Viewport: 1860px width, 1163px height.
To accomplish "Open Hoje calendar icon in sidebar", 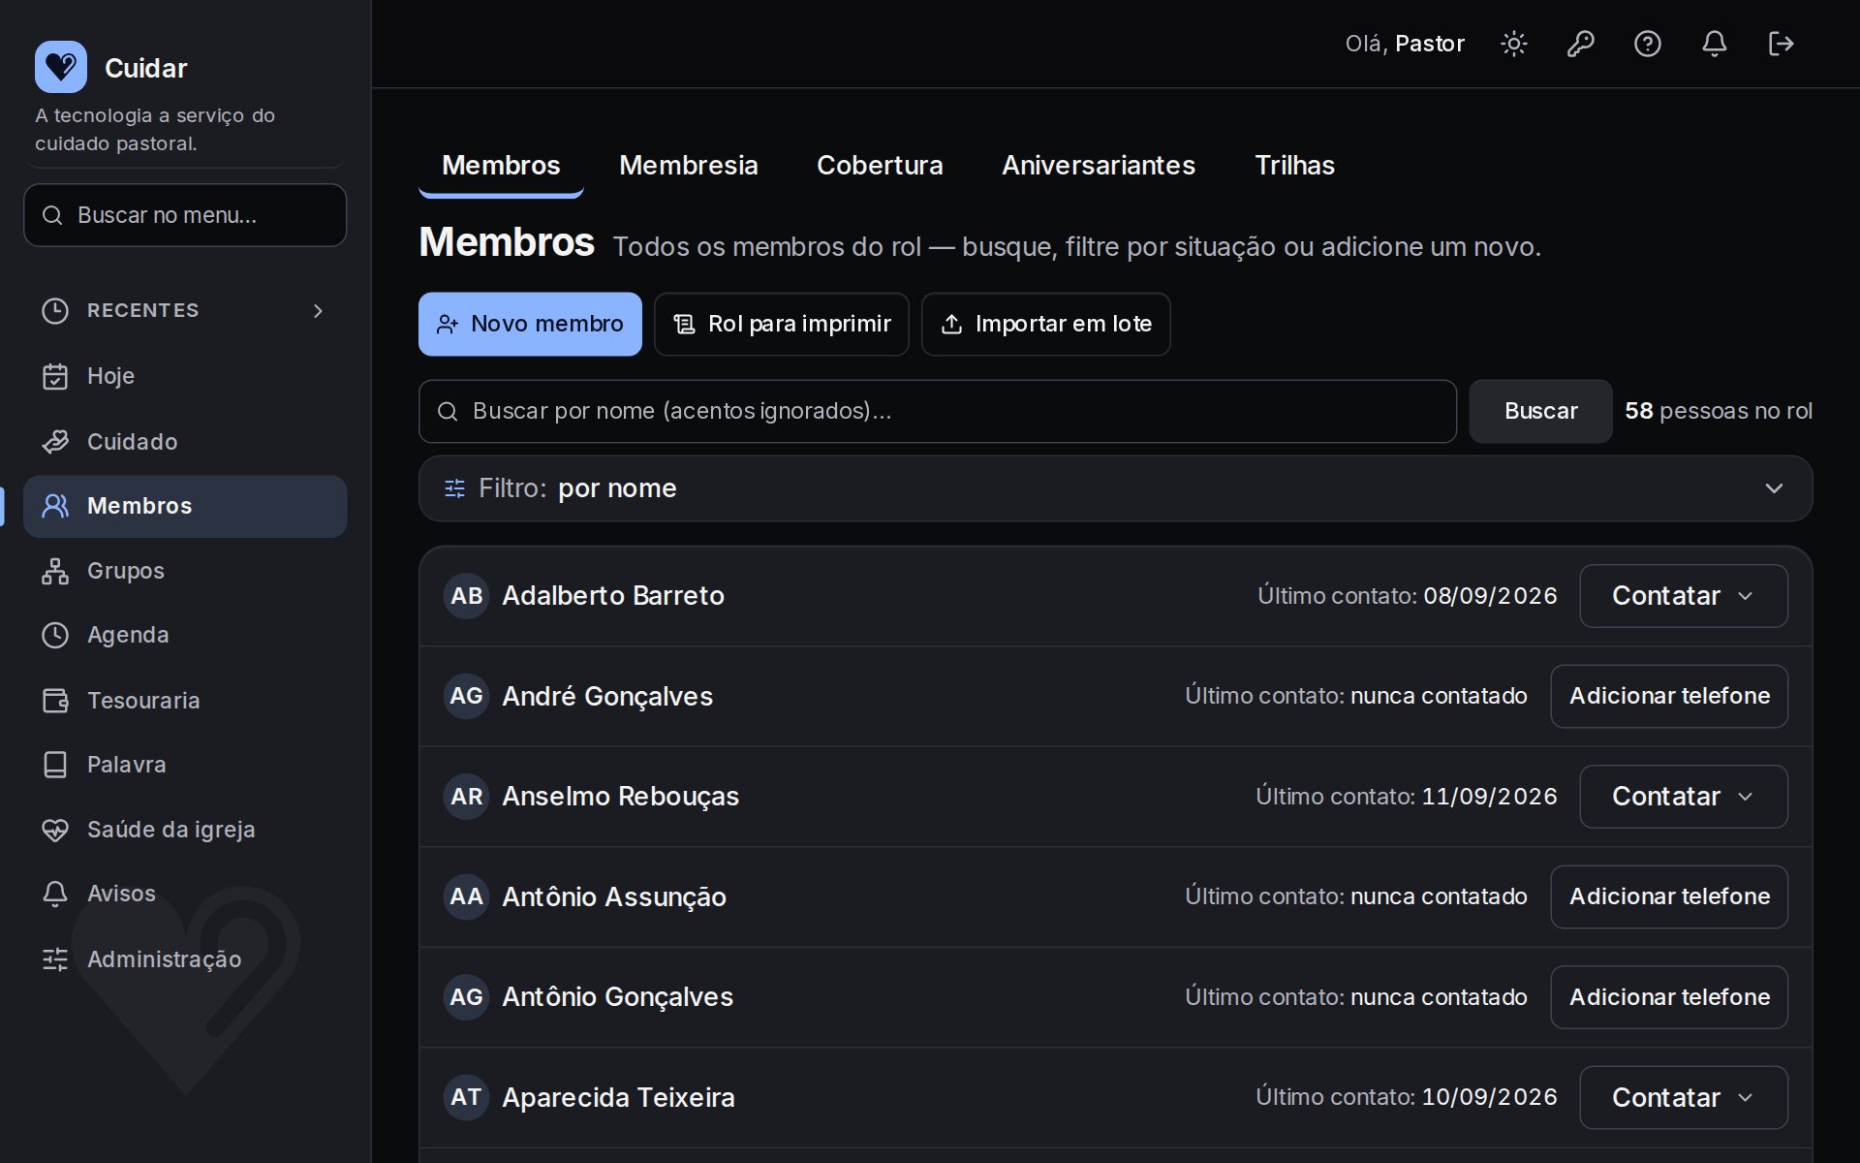I will (x=55, y=376).
